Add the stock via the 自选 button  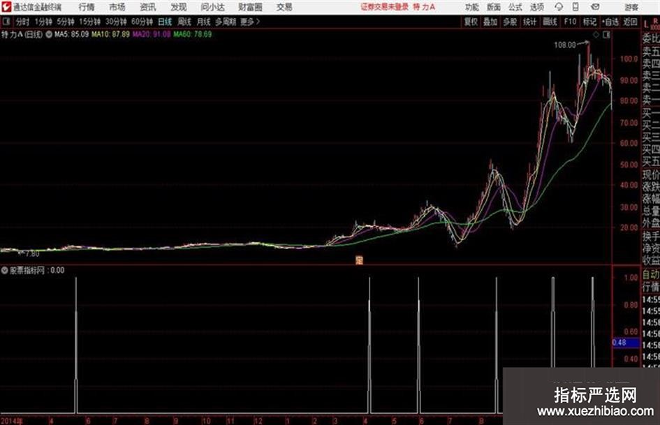pyautogui.click(x=610, y=22)
